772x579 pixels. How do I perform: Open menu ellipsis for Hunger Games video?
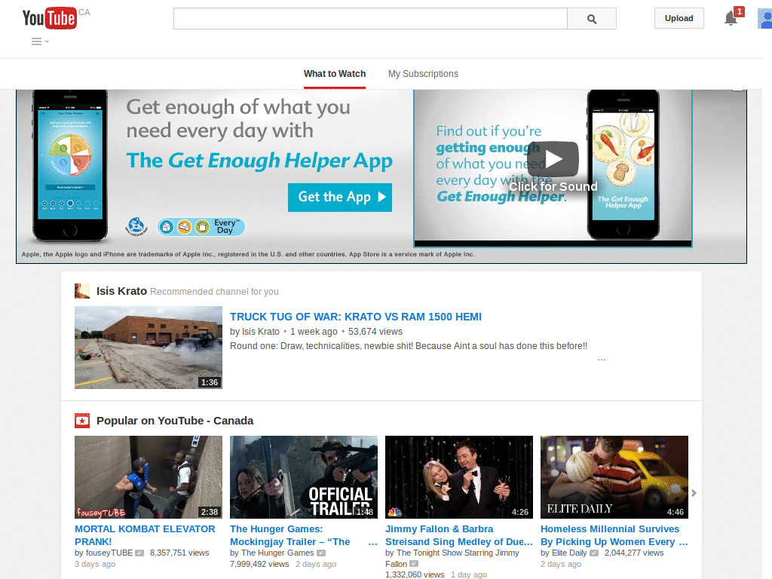point(372,543)
